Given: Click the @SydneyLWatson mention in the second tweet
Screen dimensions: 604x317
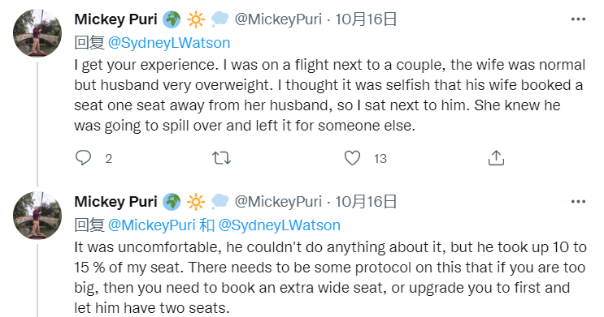Looking at the screenshot, I should coord(280,225).
